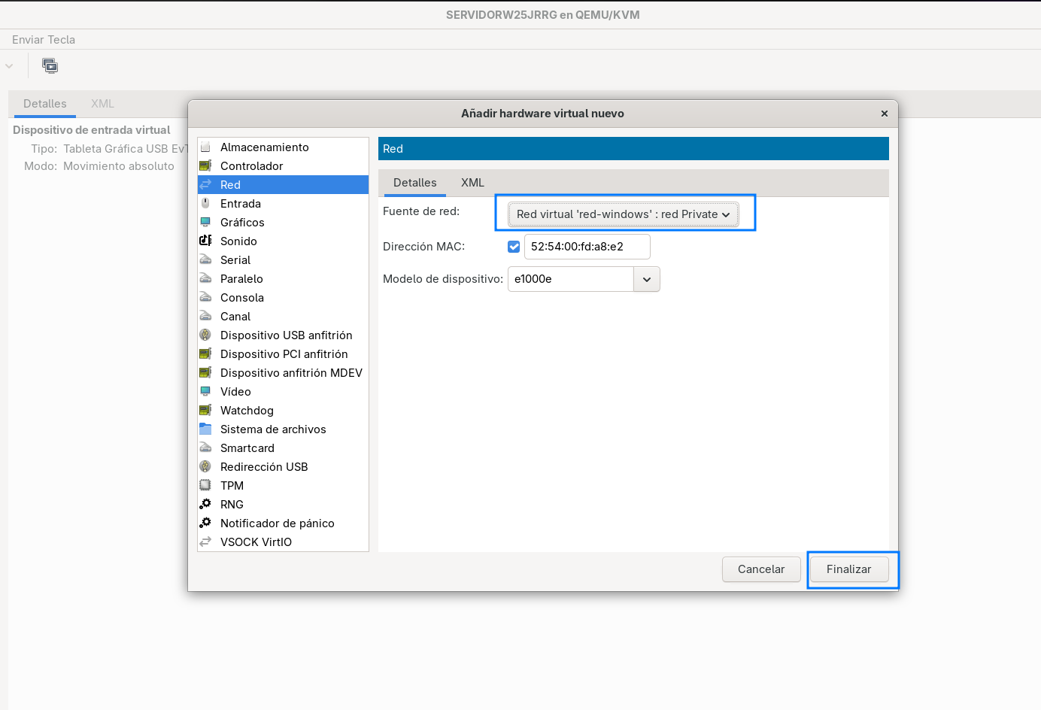Uncheck the Dirección MAC checkbox

[514, 247]
